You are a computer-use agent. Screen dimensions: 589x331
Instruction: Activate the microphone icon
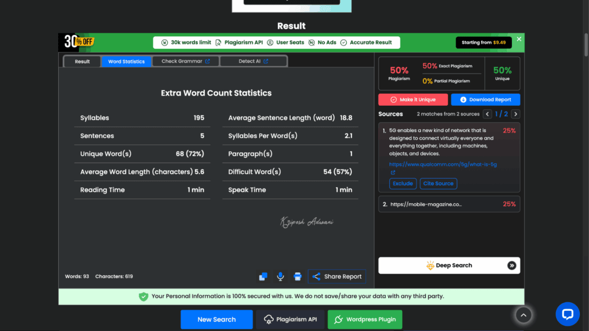coord(280,277)
